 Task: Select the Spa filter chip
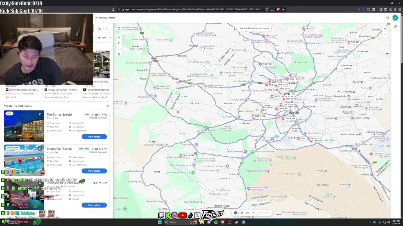tap(102, 37)
